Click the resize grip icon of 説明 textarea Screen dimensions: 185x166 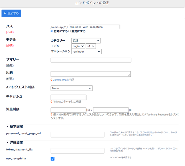pos(129,75)
